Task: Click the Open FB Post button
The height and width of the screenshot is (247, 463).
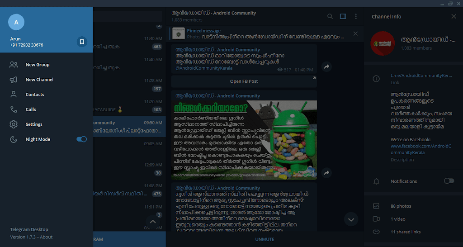Action: click(244, 81)
